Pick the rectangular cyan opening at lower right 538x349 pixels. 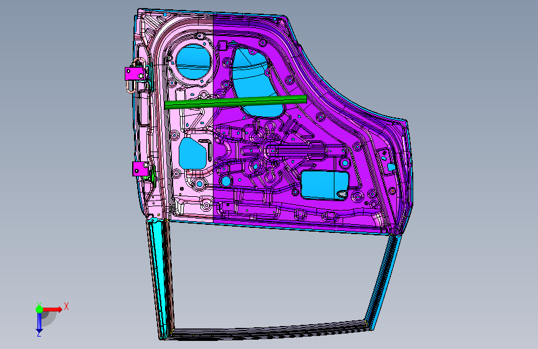[325, 186]
